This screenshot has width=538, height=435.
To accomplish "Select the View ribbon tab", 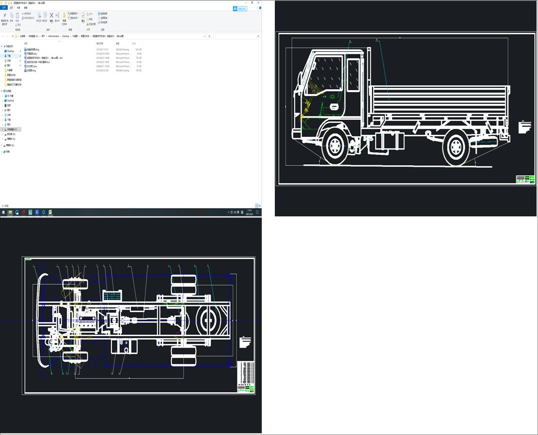I will pos(26,8).
